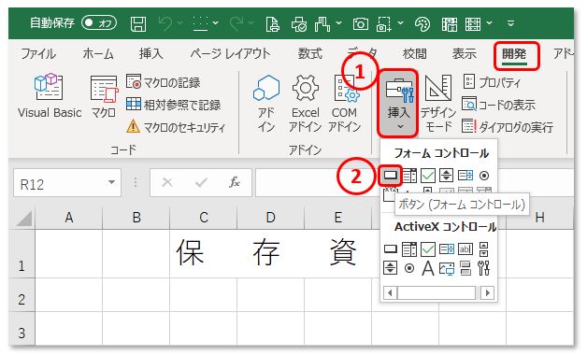
Task: Click the アドイン add-ins hexagon button
Action: 266,104
